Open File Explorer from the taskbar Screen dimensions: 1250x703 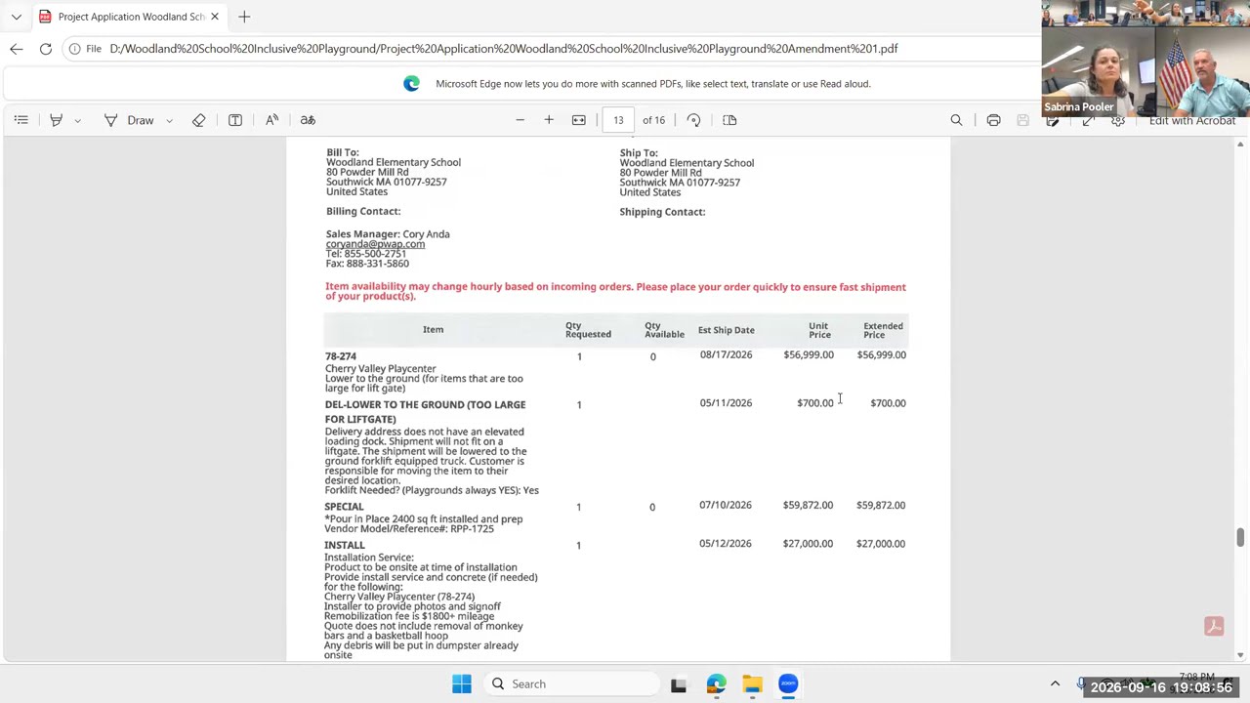[x=752, y=683]
